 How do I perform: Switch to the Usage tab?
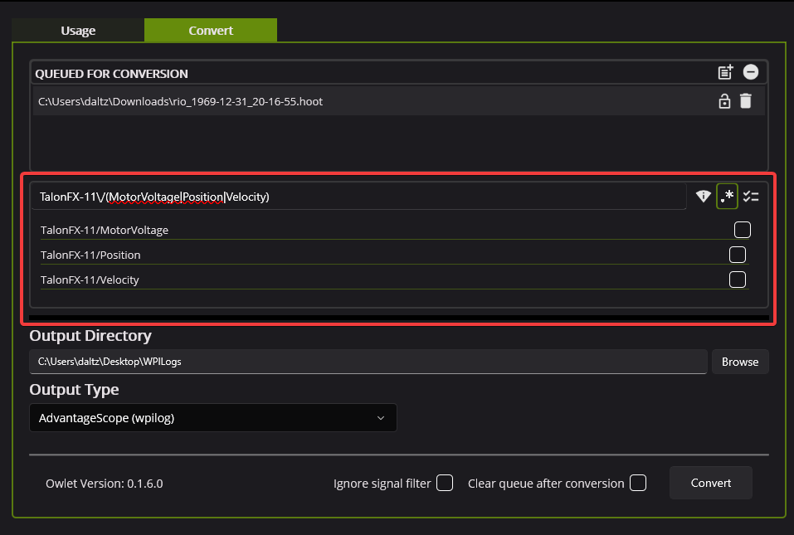point(78,31)
